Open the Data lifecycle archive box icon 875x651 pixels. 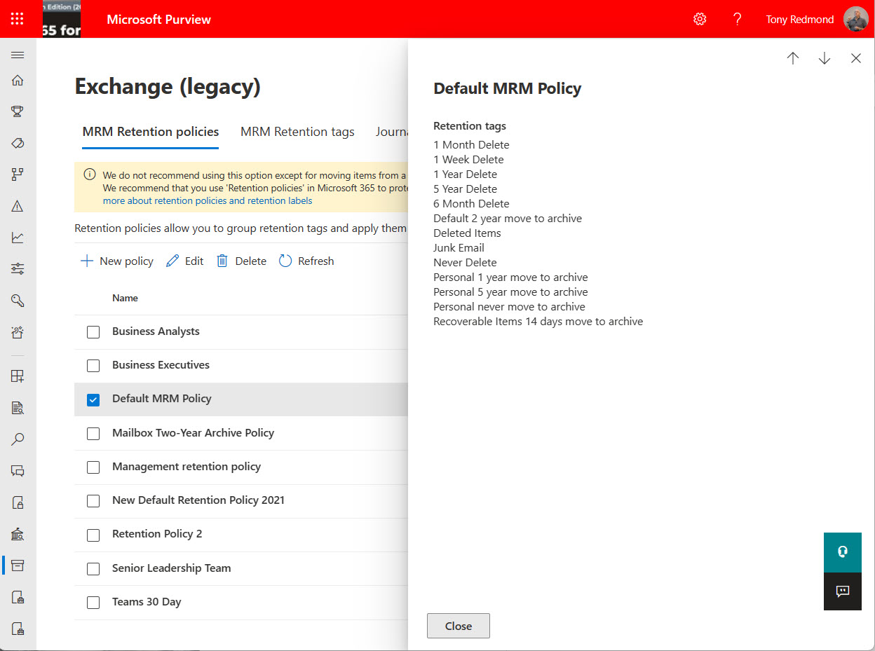pyautogui.click(x=18, y=566)
